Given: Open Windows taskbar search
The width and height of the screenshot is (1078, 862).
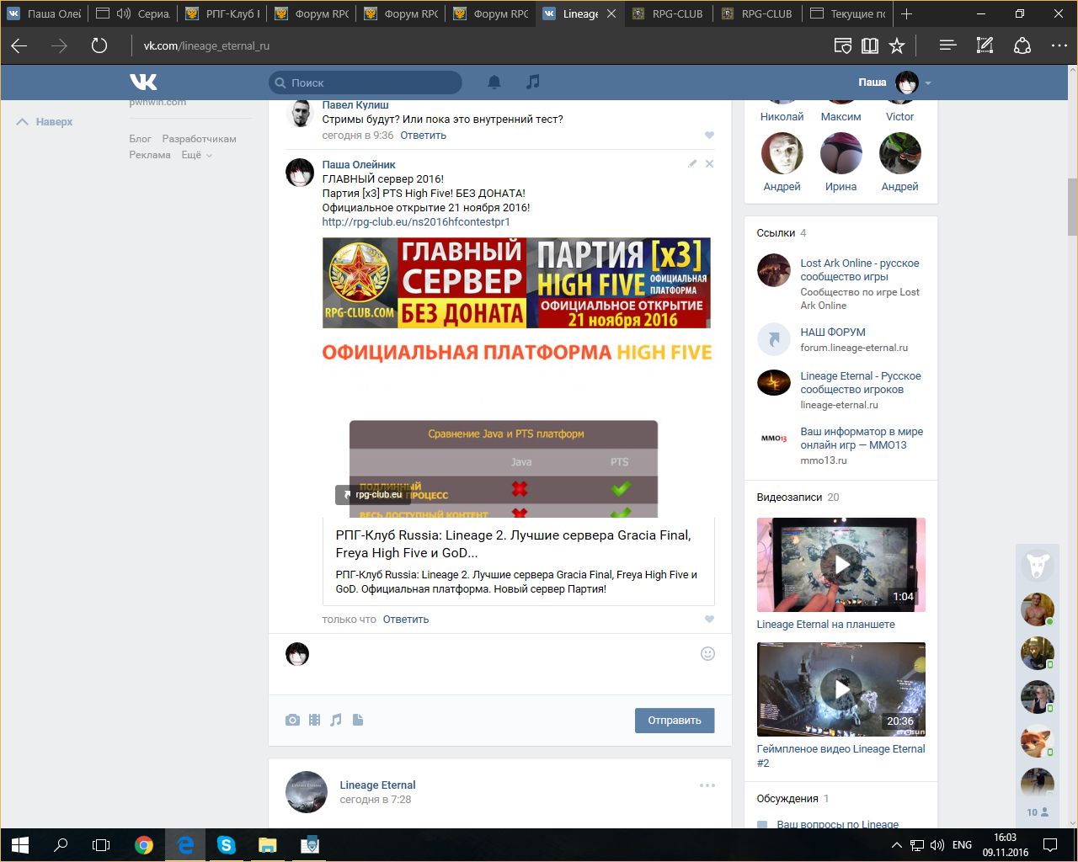Looking at the screenshot, I should point(61,844).
